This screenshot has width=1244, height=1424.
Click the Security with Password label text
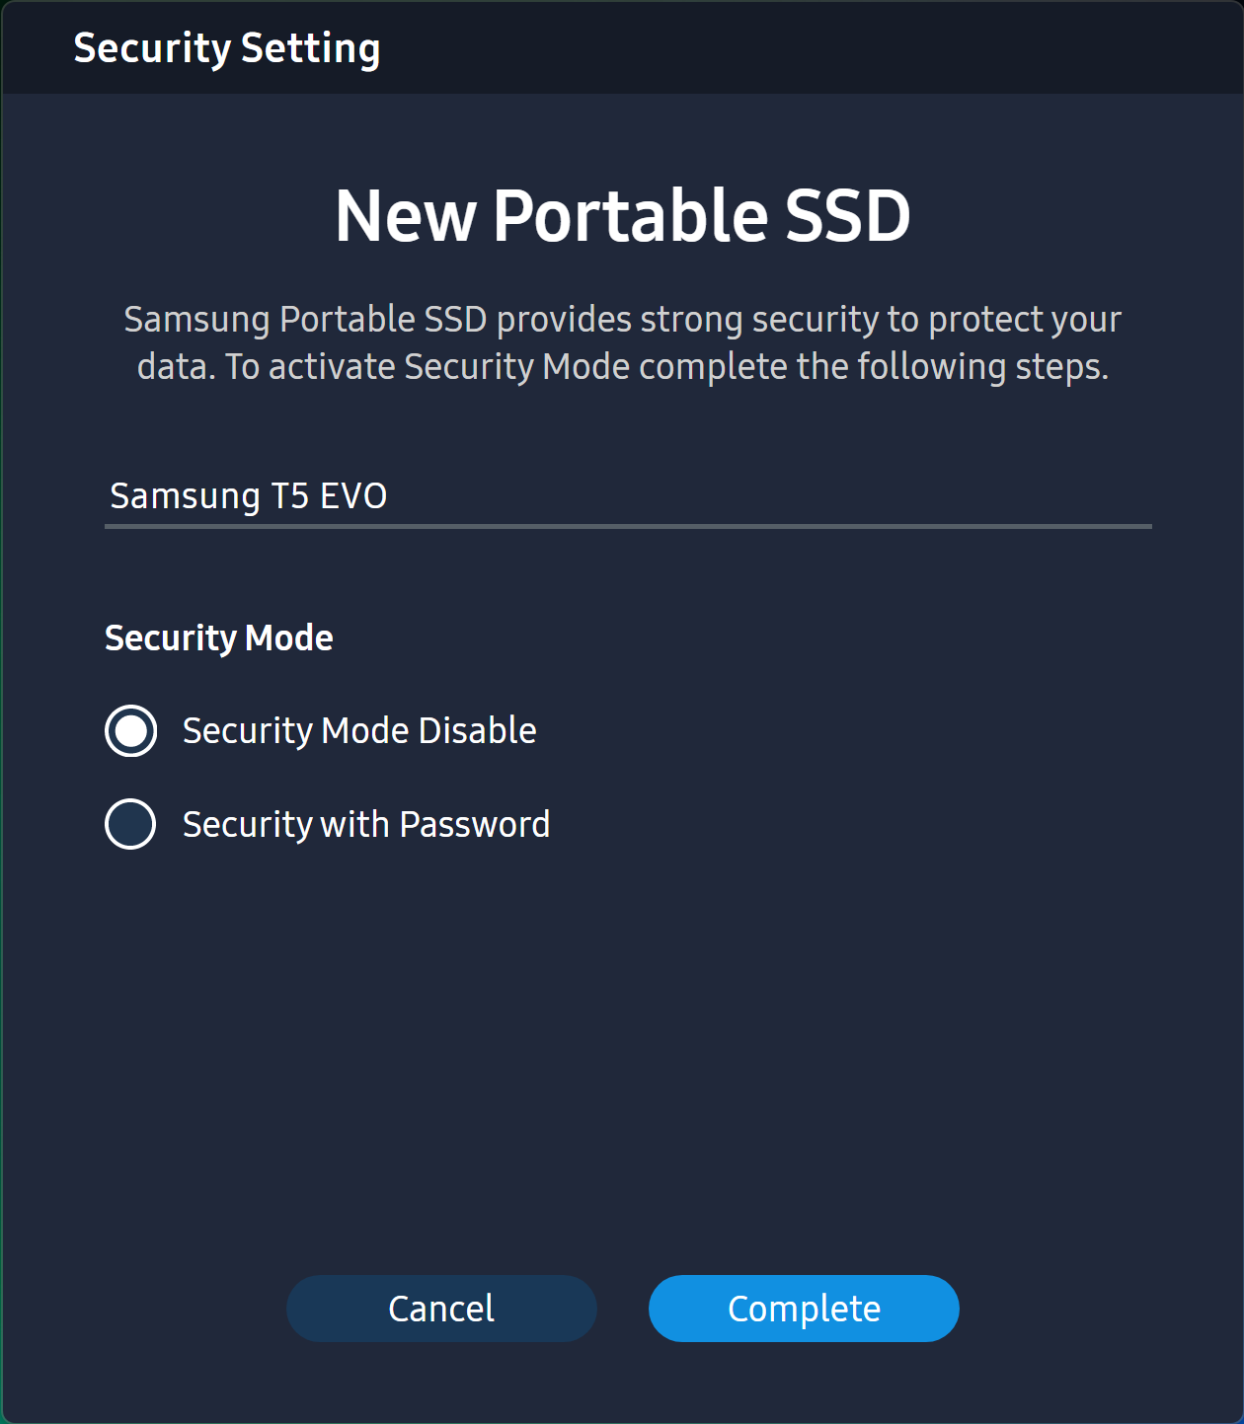pos(365,824)
